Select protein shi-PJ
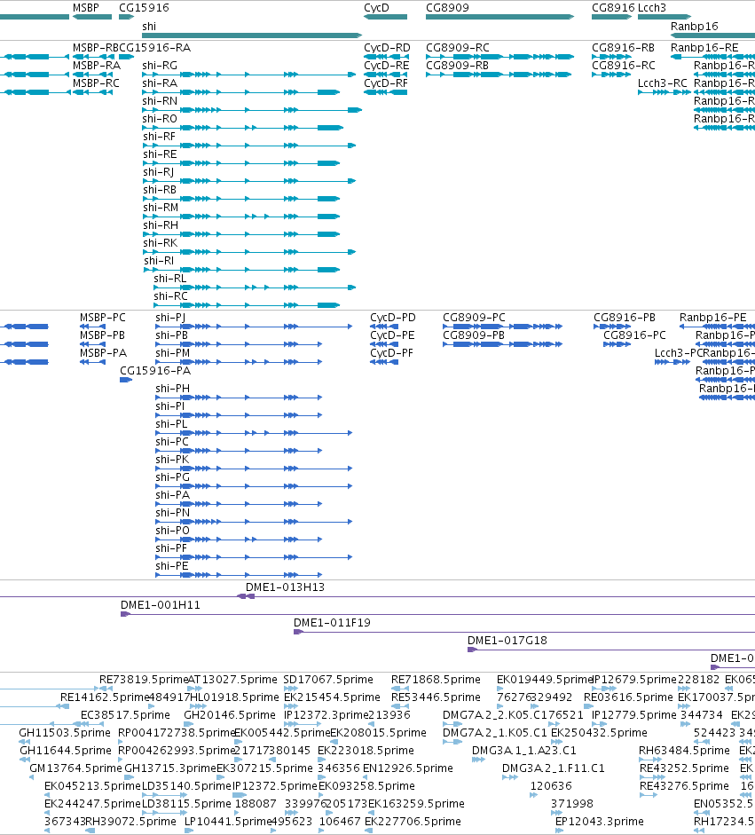Image resolution: width=755 pixels, height=835 pixels. pos(254,327)
